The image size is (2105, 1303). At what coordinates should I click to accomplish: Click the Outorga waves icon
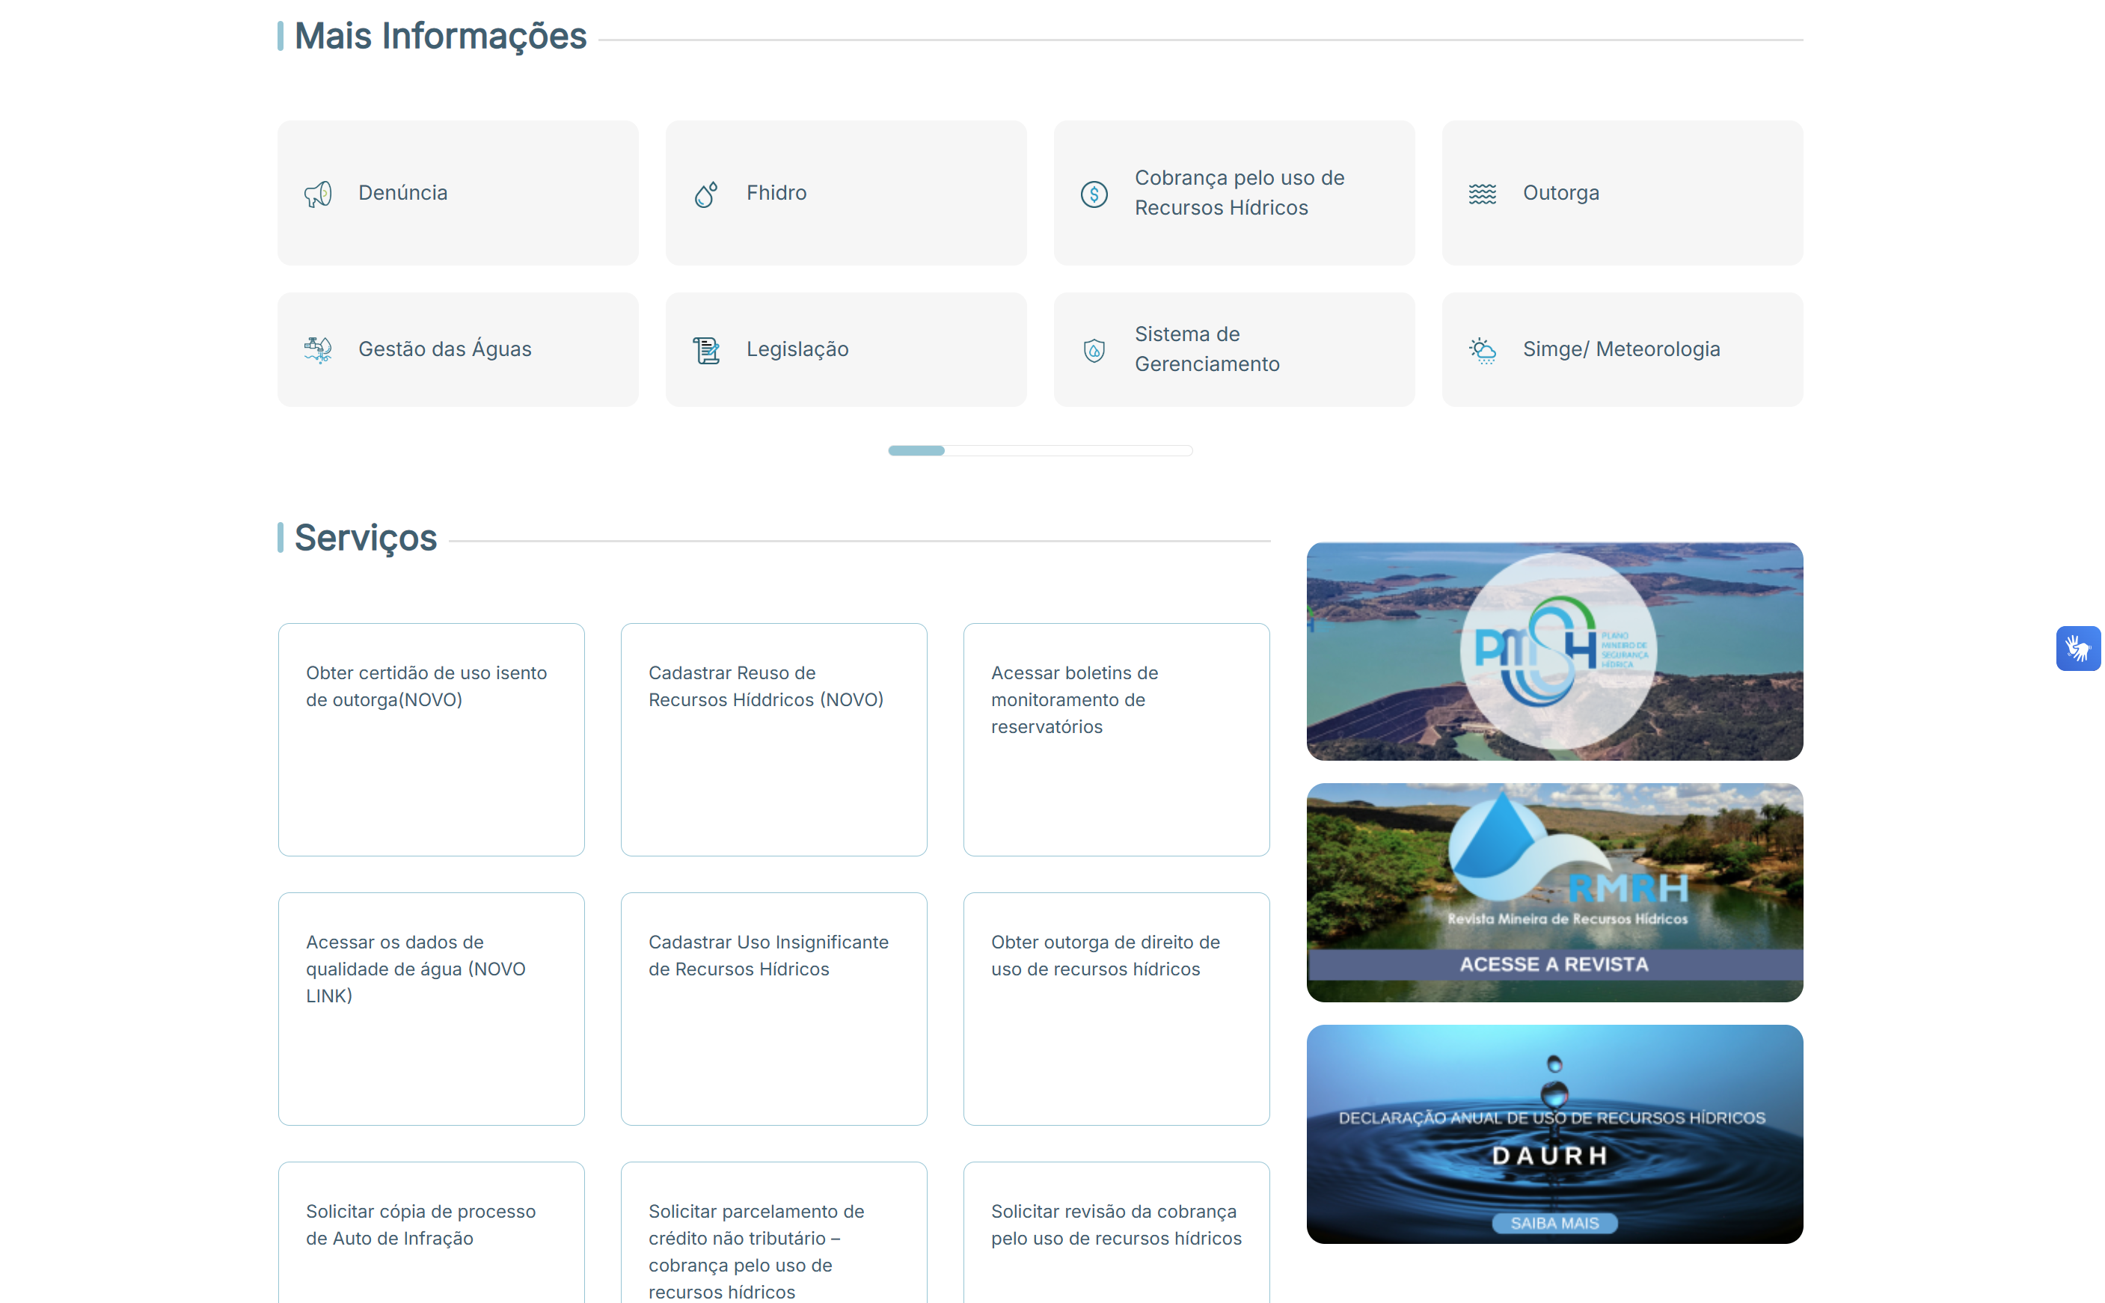[x=1482, y=194]
